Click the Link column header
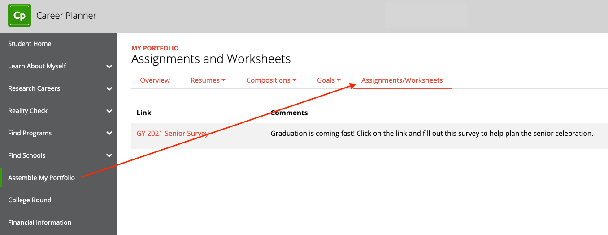The width and height of the screenshot is (608, 235). tap(144, 113)
